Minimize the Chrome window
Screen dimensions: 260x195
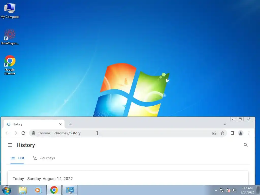234,119
